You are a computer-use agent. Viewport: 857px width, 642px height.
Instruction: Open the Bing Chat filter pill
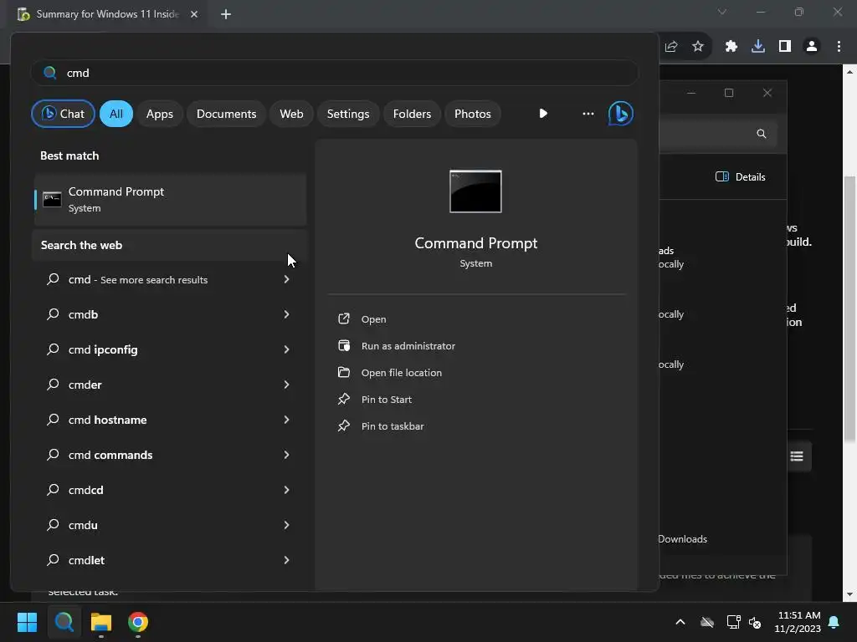[63, 114]
